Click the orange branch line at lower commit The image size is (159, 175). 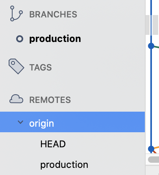coord(157,147)
